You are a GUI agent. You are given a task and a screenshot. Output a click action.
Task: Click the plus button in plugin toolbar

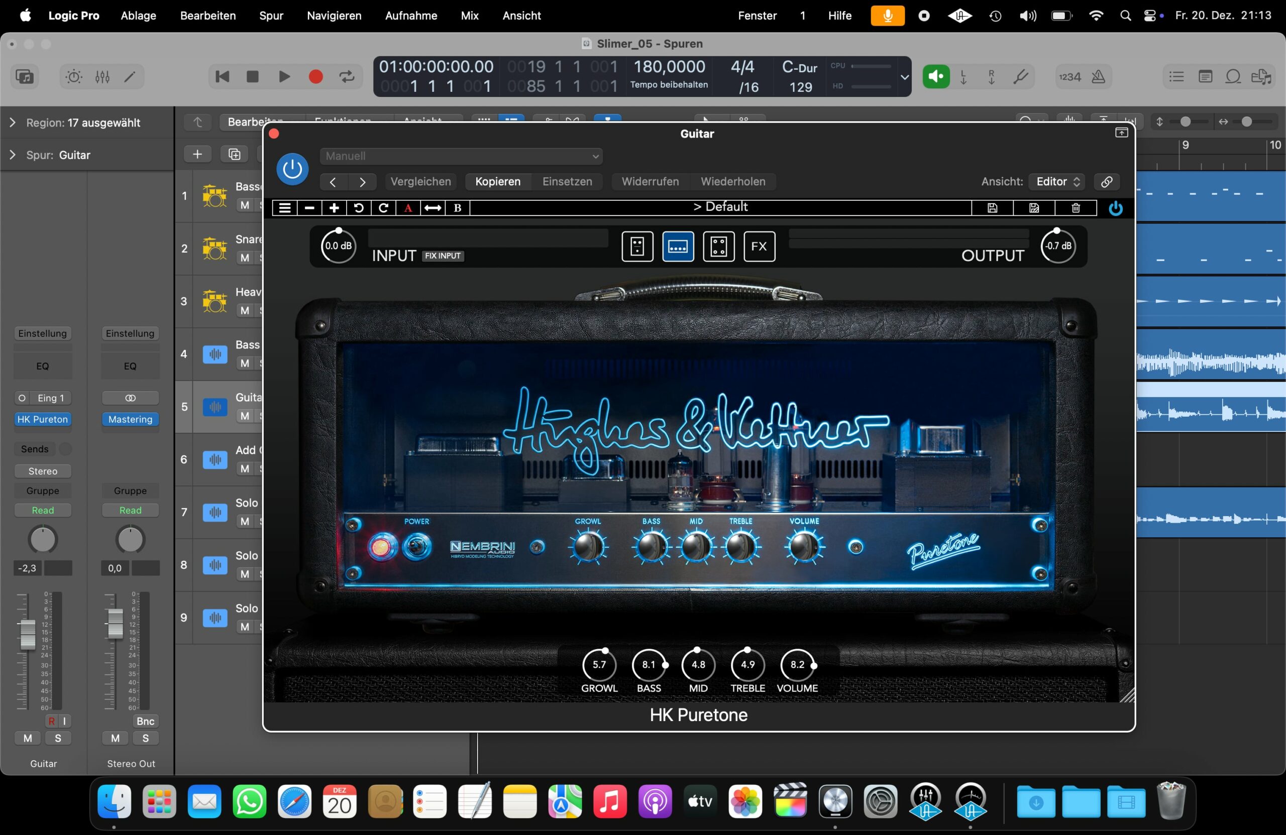pyautogui.click(x=335, y=208)
